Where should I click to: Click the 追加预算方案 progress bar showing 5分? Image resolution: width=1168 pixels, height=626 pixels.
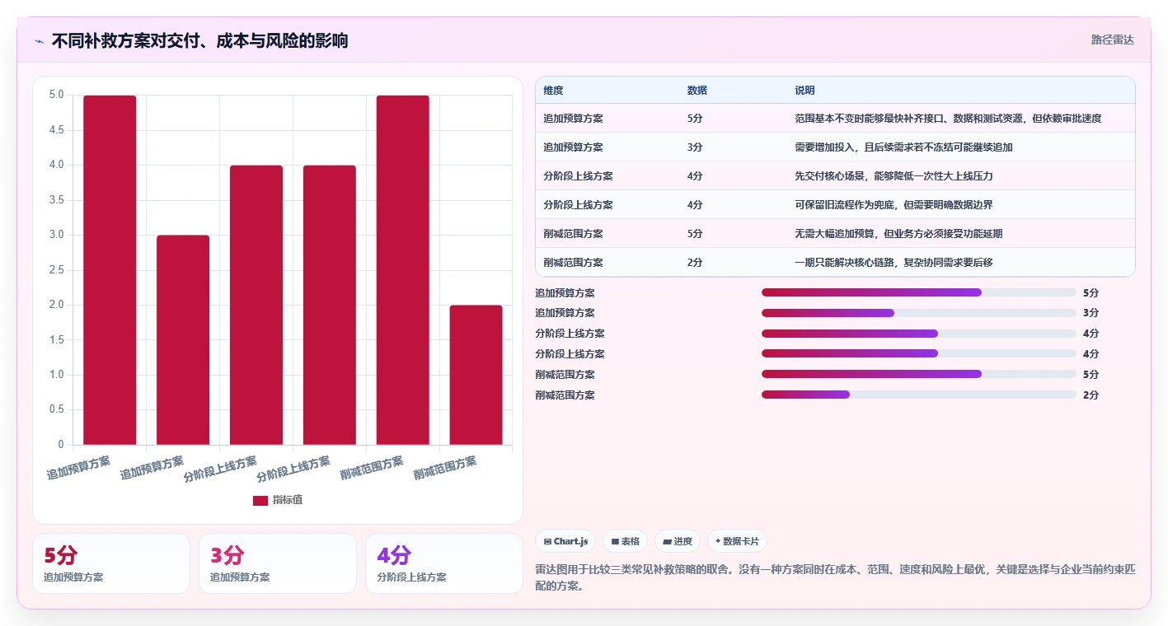coord(919,292)
